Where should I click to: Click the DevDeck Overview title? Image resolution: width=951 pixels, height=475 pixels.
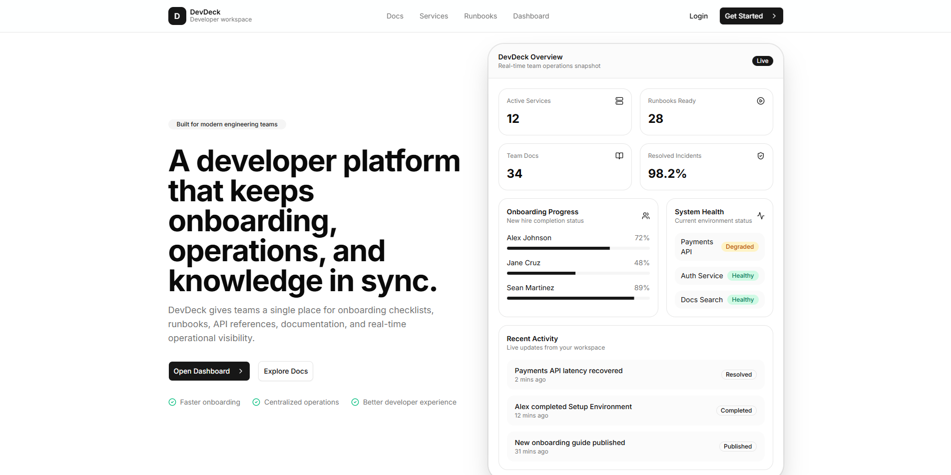[x=530, y=57]
